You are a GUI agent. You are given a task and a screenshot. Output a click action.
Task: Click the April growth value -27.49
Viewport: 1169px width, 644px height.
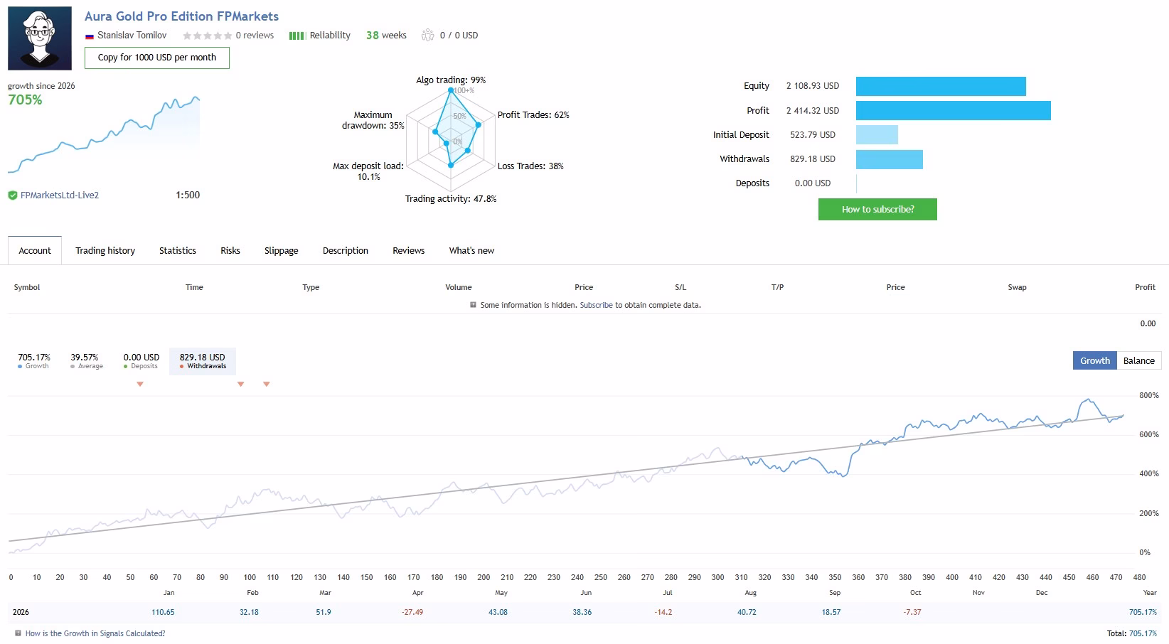point(412,612)
